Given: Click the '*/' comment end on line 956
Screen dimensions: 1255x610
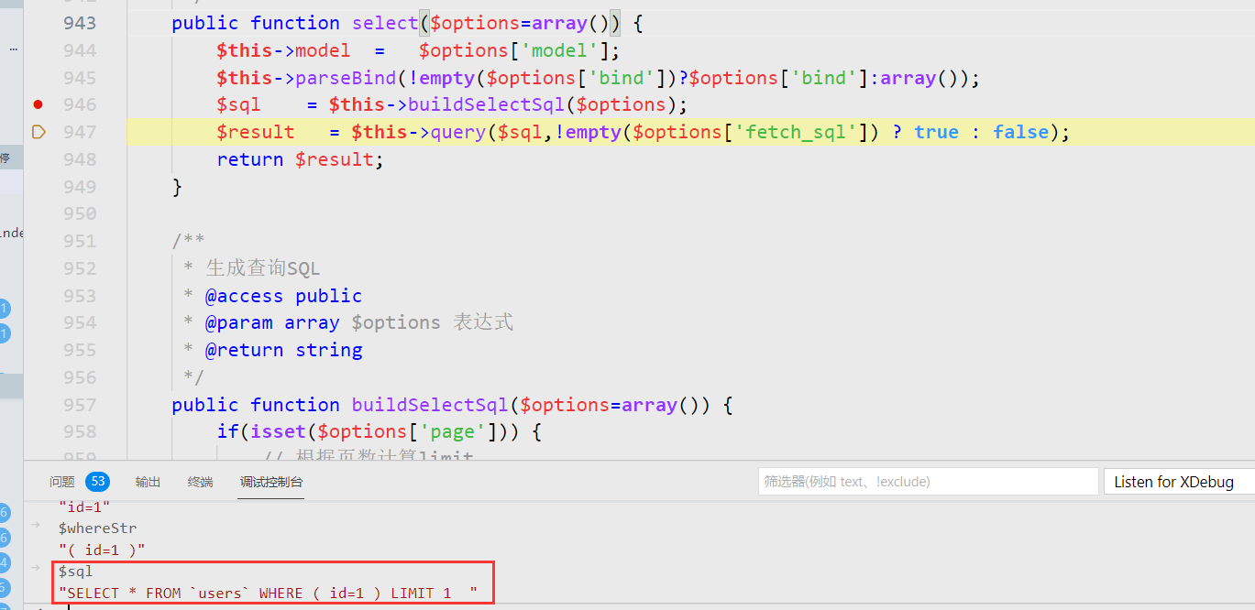Looking at the screenshot, I should [193, 377].
